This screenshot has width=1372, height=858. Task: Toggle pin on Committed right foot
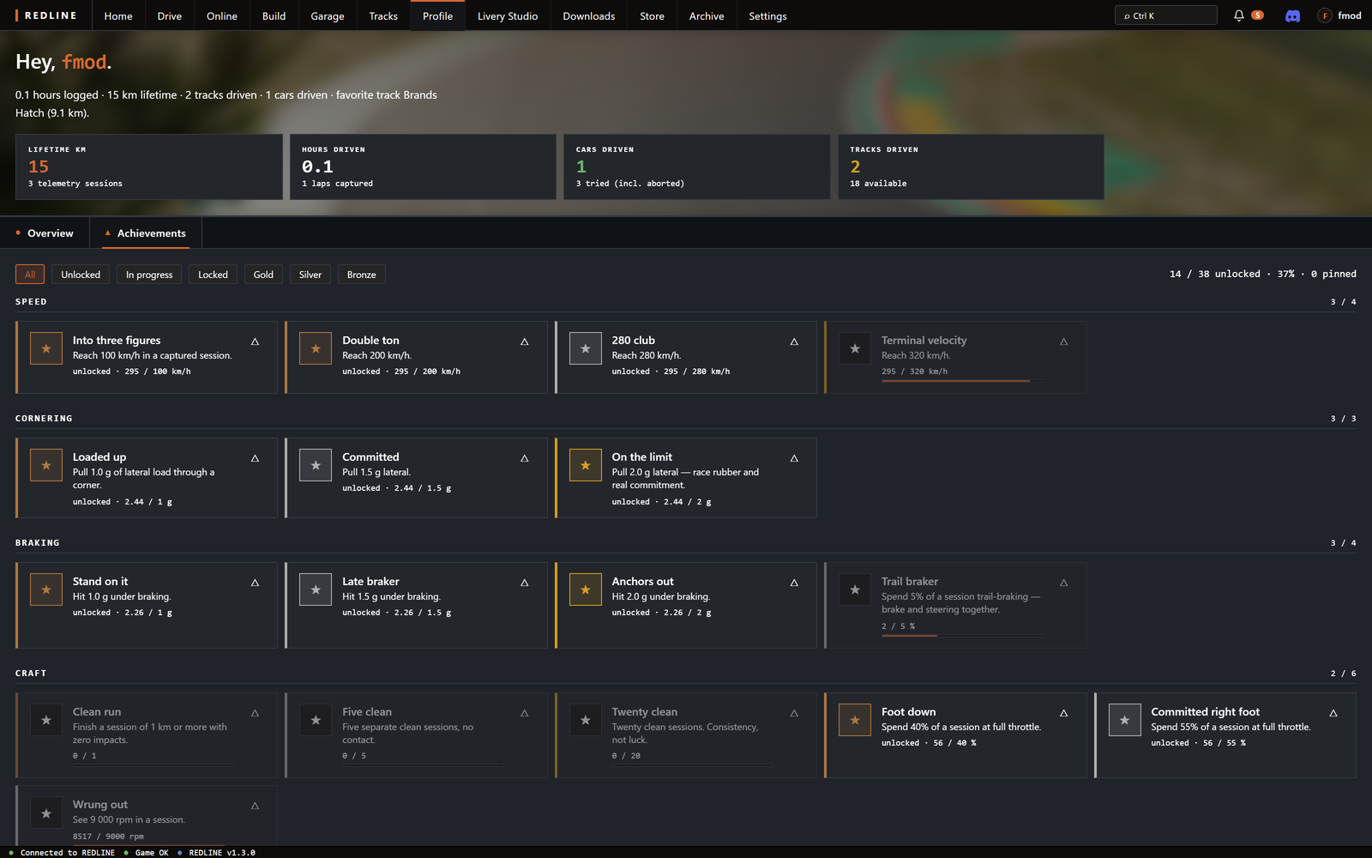pyautogui.click(x=1333, y=713)
